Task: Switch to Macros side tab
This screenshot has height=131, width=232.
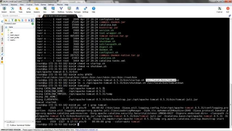Action: point(2,51)
